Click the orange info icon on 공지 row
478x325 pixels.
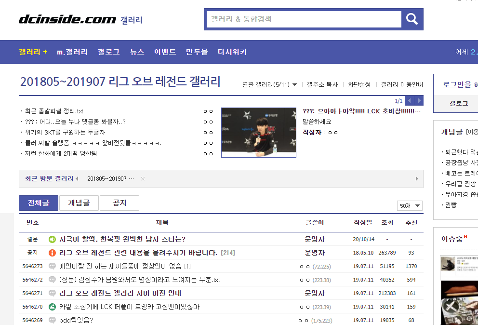[52, 253]
